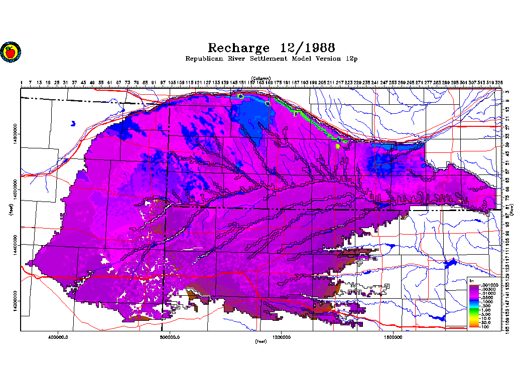This screenshot has width=514, height=385.
Task: Click the yellow circle marker below the green river band
Action: 338,147
